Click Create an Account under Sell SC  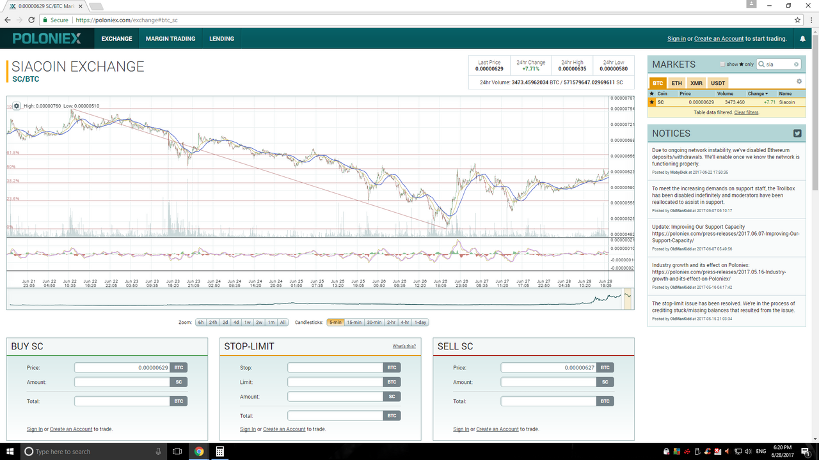(x=498, y=429)
